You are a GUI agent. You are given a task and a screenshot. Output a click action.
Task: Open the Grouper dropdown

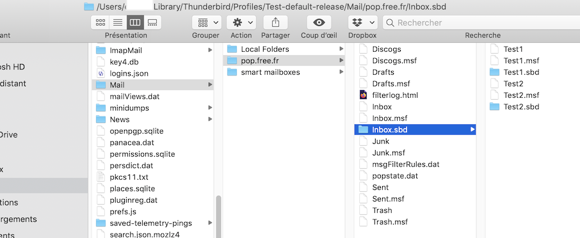(x=207, y=22)
